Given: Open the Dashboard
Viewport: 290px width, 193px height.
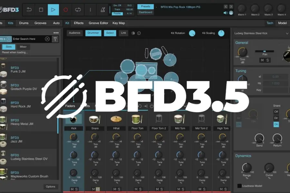Looking at the screenshot, I should (145, 12).
